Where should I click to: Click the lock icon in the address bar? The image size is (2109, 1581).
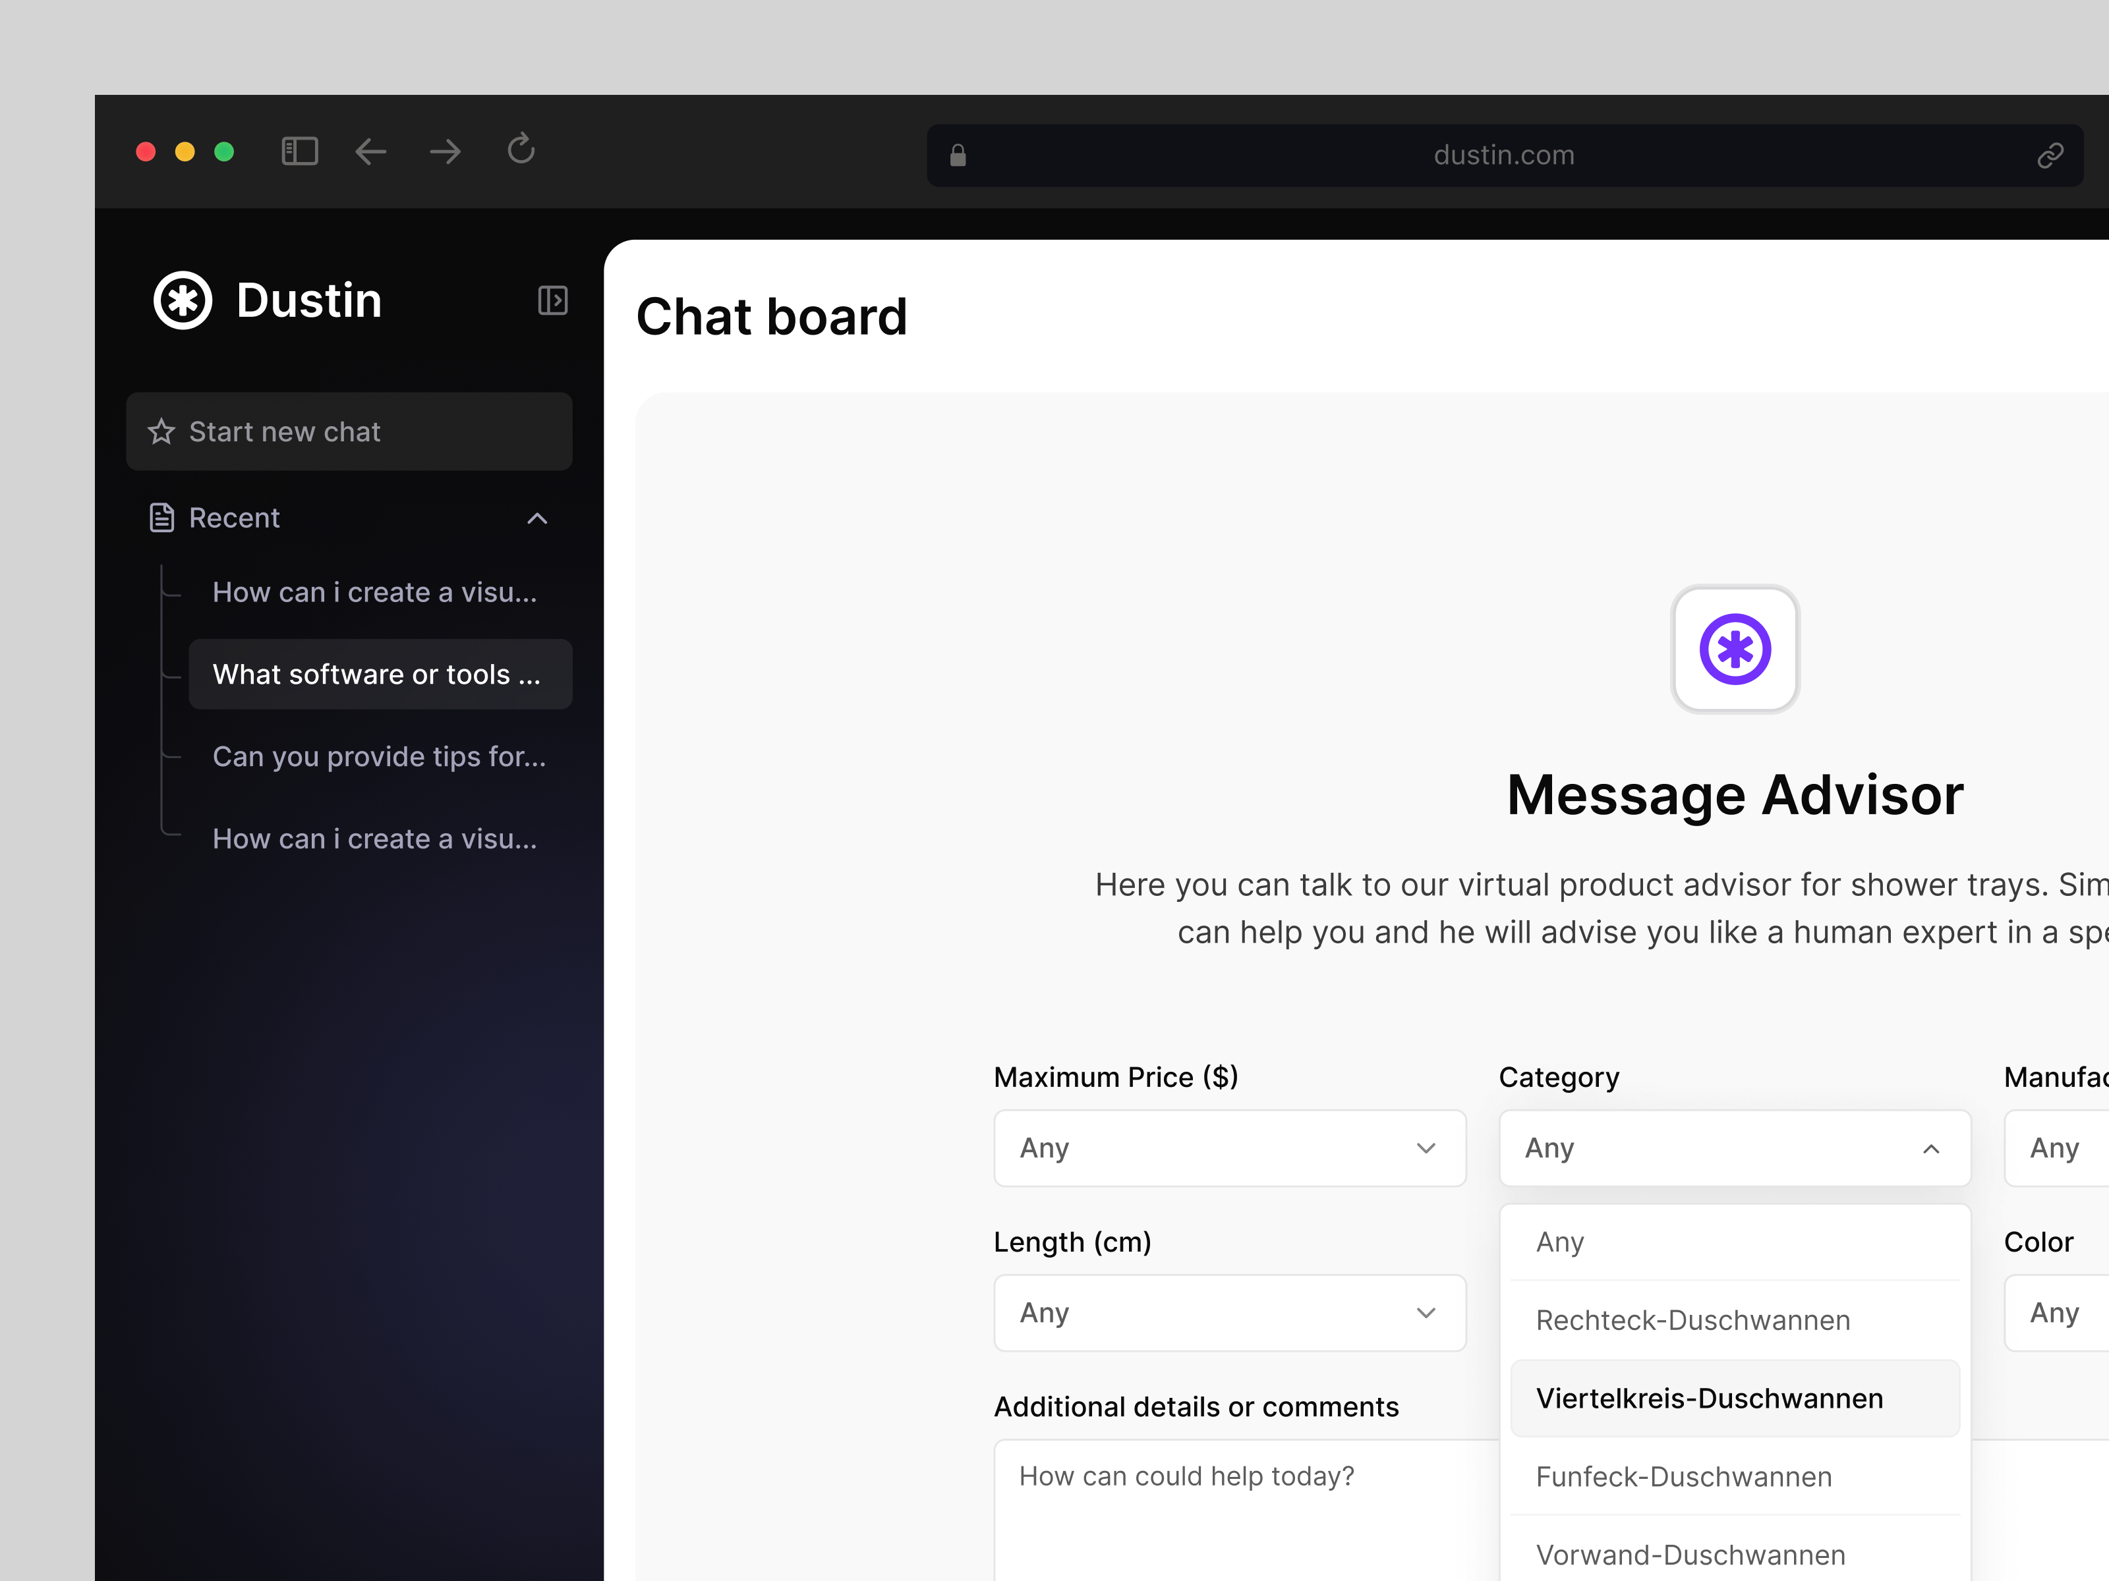coord(958,154)
